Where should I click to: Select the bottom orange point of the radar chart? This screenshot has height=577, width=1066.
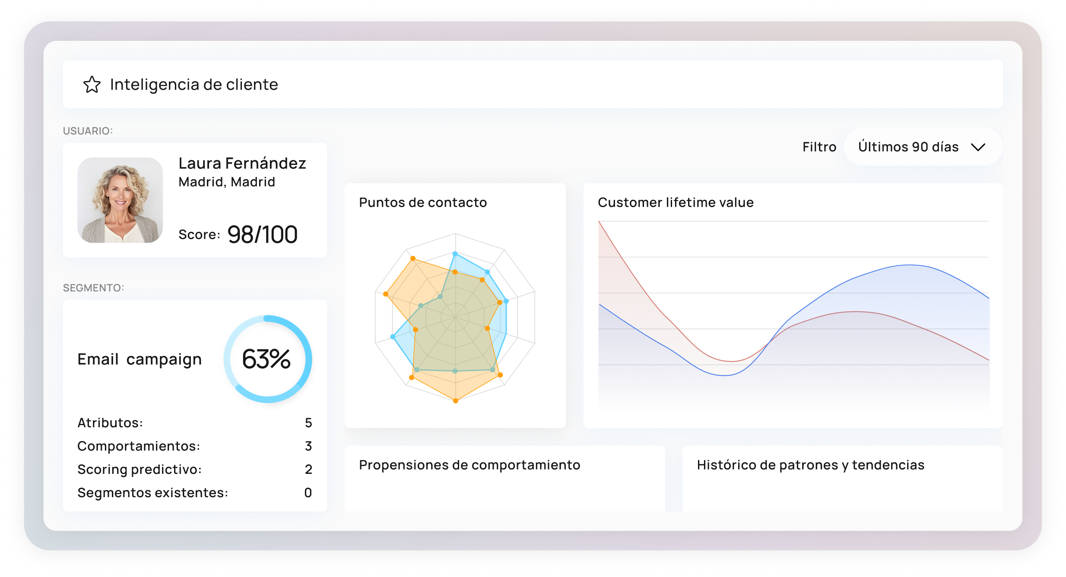tap(455, 401)
